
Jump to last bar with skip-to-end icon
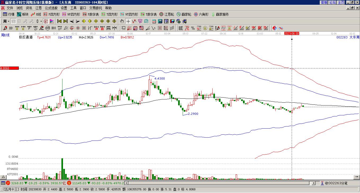click(x=65, y=21)
